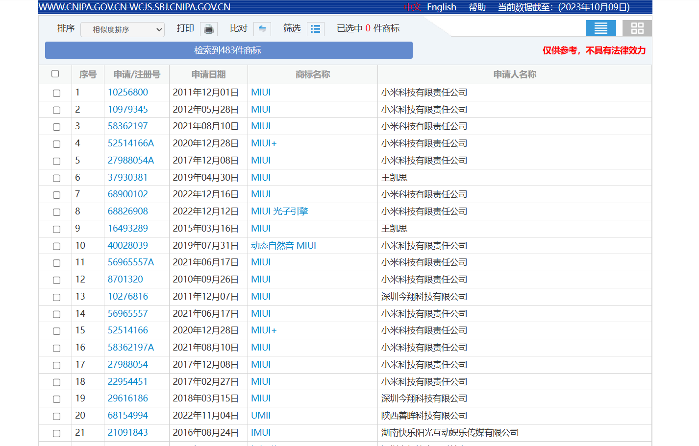699x446 pixels.
Task: Switch to list view layout icon
Action: coord(601,28)
